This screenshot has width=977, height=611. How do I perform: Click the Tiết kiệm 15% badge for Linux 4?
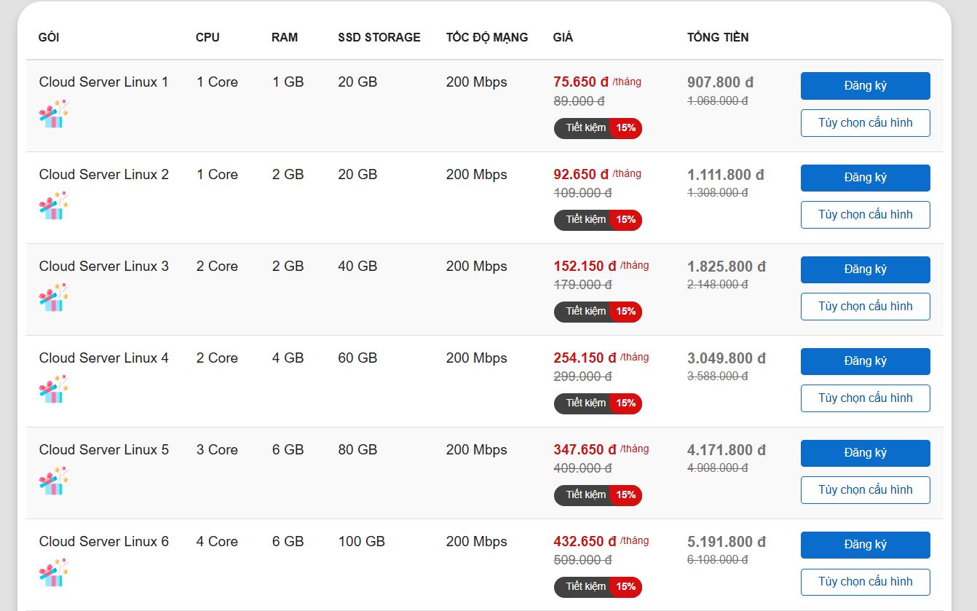tap(598, 403)
